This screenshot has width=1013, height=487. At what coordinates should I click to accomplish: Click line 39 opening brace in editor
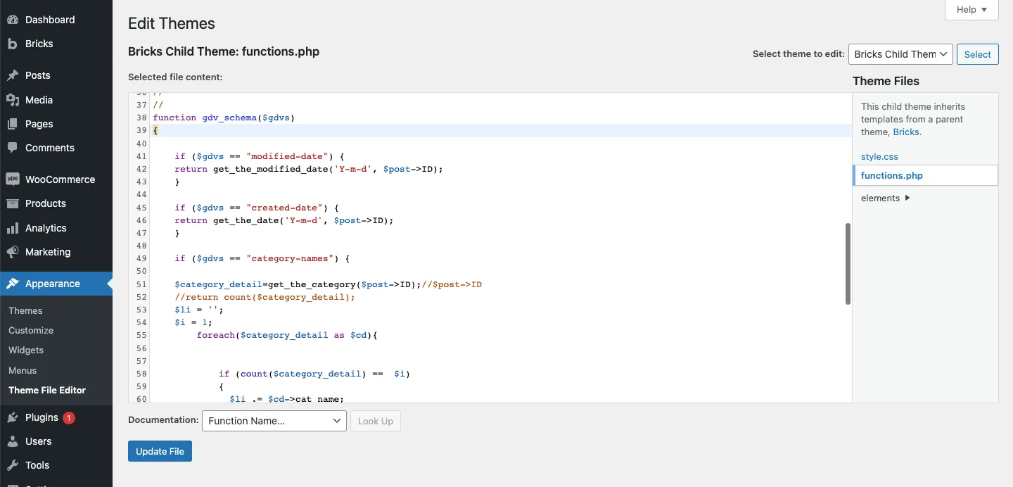click(x=155, y=130)
